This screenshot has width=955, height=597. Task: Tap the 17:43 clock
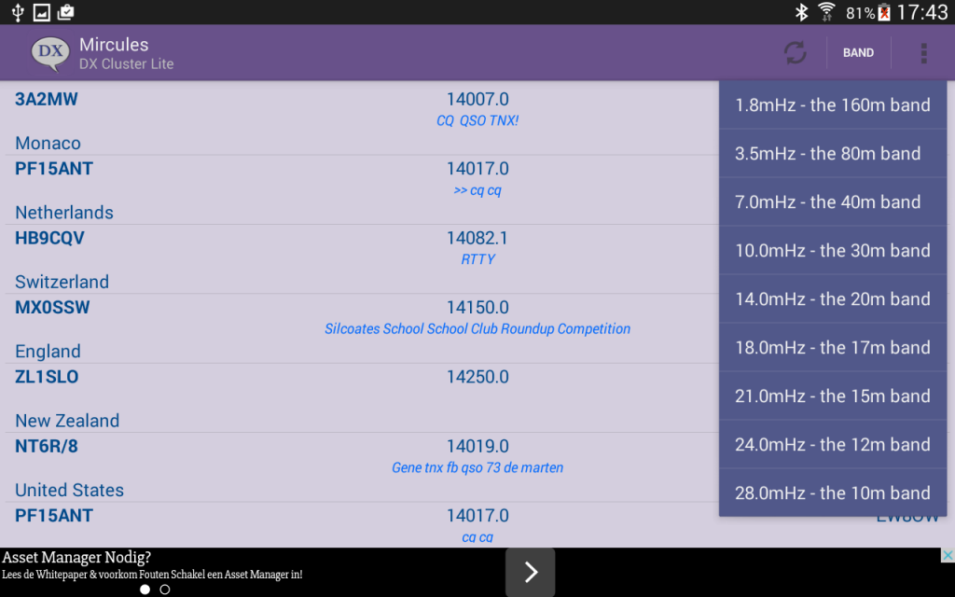(922, 12)
